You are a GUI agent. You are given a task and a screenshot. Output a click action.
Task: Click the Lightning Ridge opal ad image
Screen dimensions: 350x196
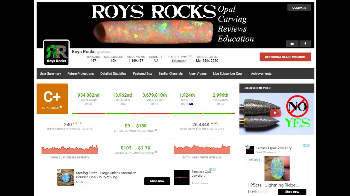pyautogui.click(x=277, y=169)
